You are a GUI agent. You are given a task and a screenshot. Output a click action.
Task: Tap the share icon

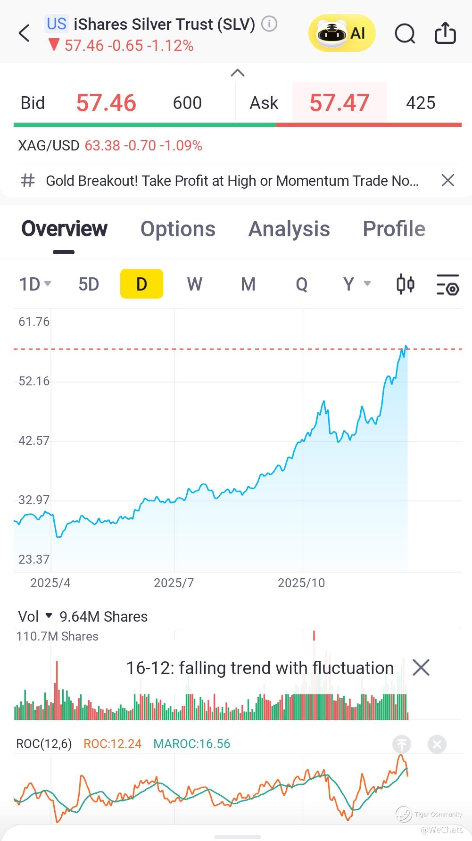[445, 33]
